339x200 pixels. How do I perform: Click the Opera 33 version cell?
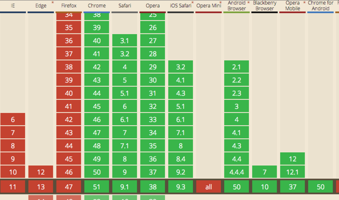153,119
